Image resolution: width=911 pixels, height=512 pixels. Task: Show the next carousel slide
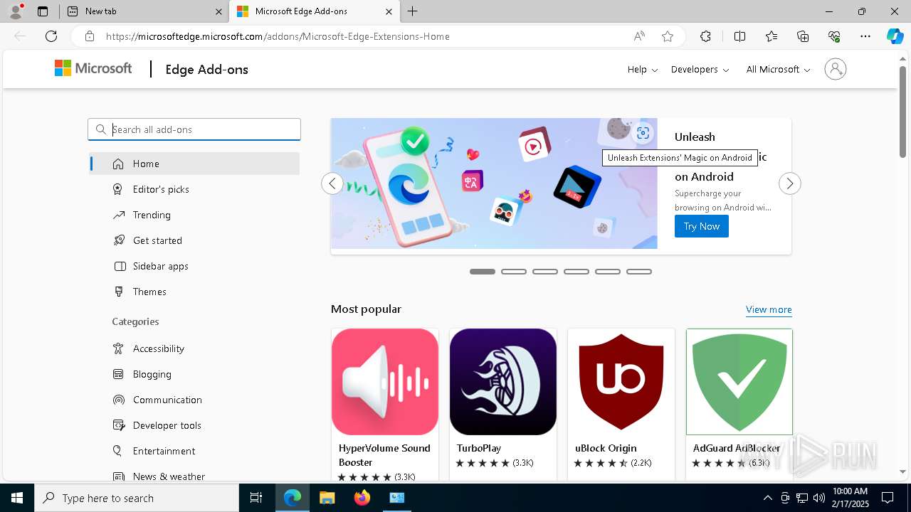coord(789,183)
